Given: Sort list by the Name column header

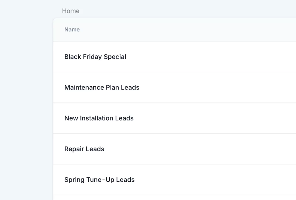Looking at the screenshot, I should (x=72, y=29).
